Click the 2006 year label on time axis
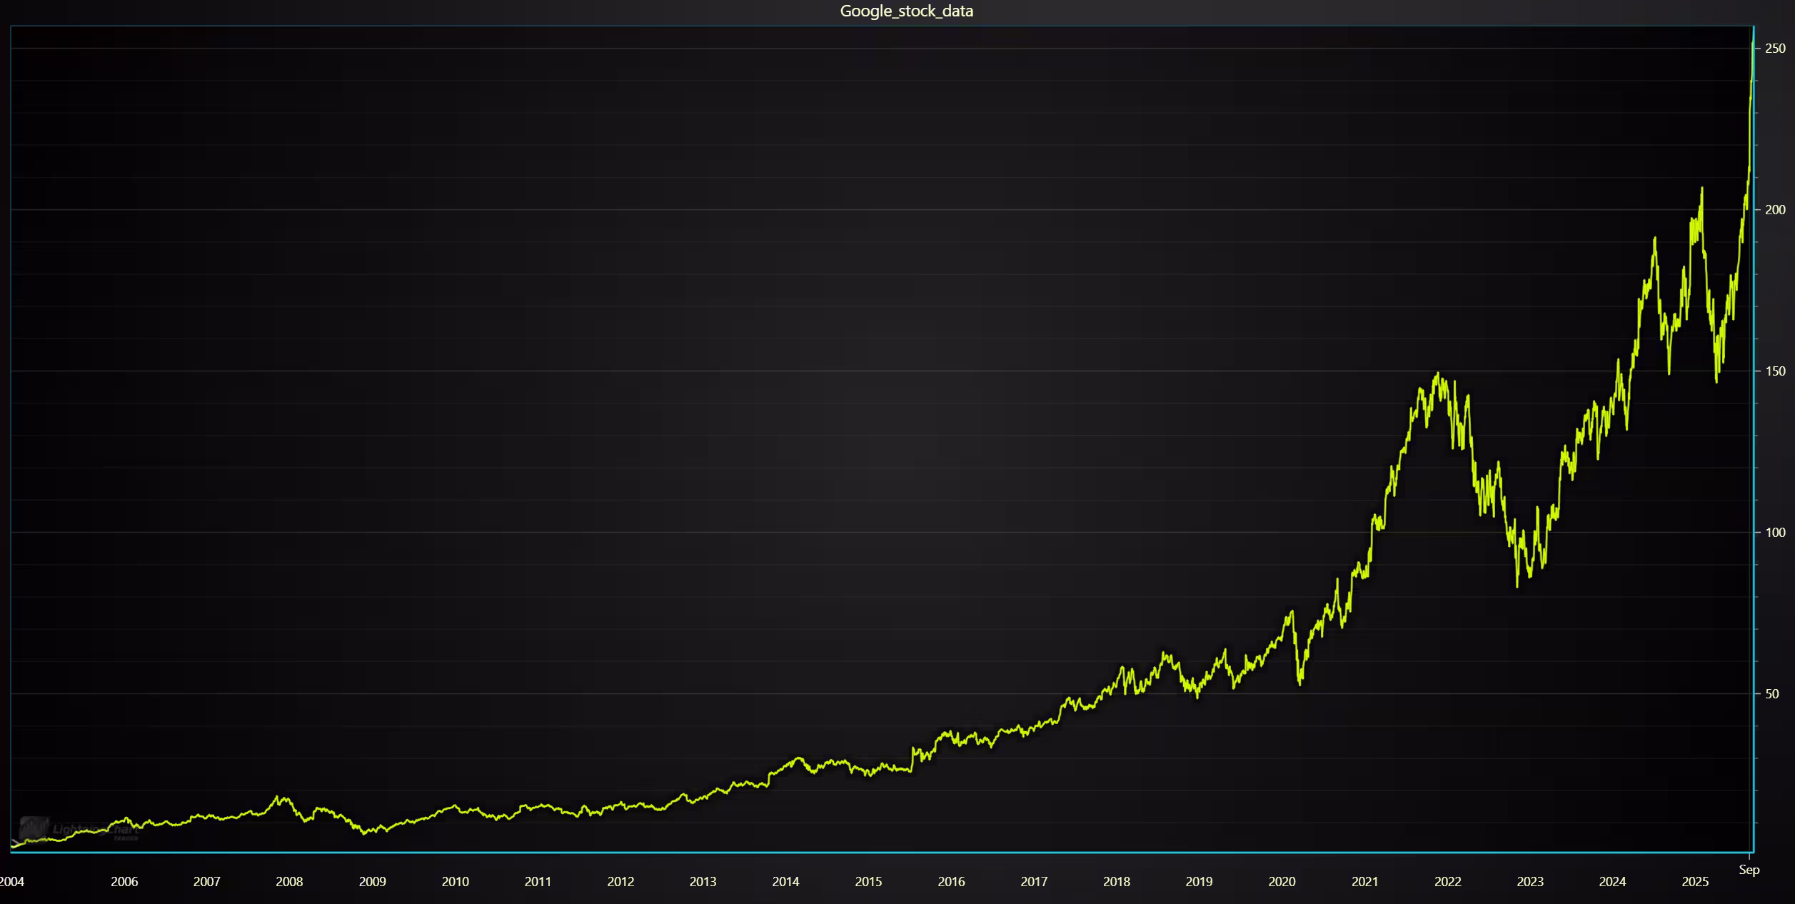Screen dimensions: 1795x904 pos(124,882)
